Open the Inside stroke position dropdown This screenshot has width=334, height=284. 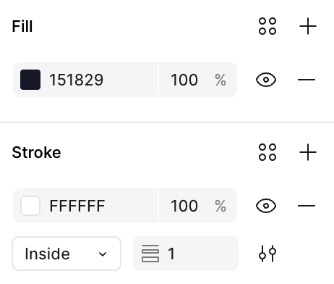coord(67,254)
